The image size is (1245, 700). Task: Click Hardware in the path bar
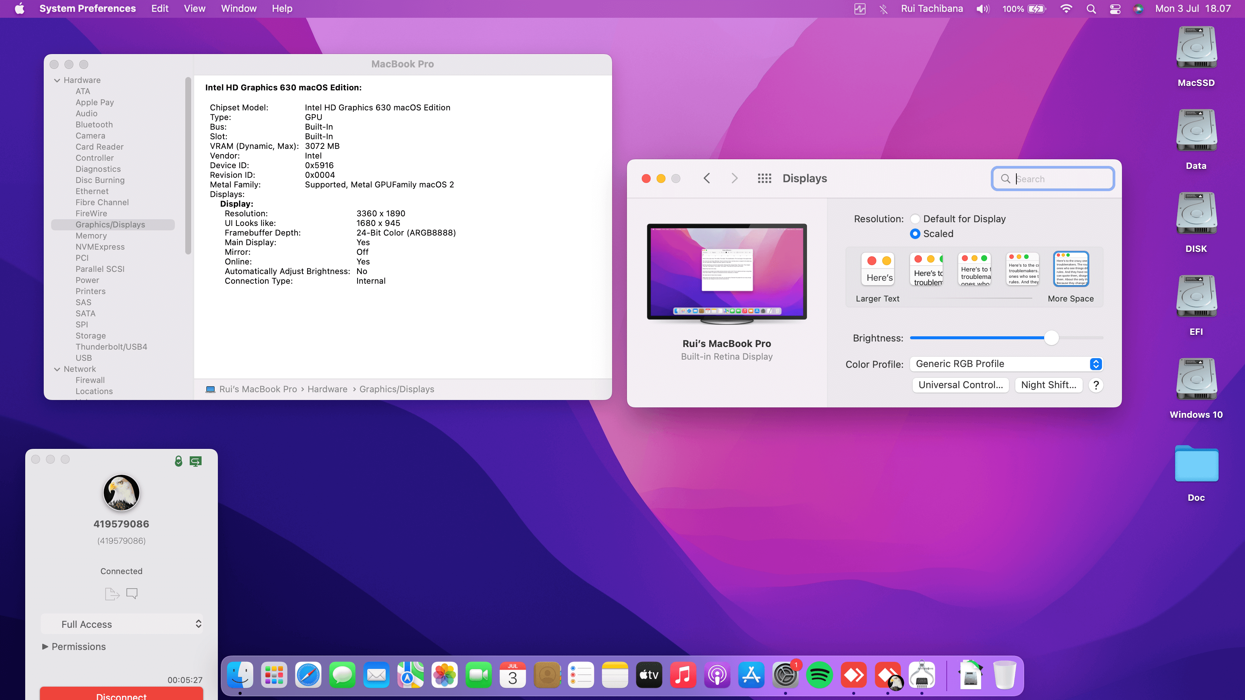[327, 389]
